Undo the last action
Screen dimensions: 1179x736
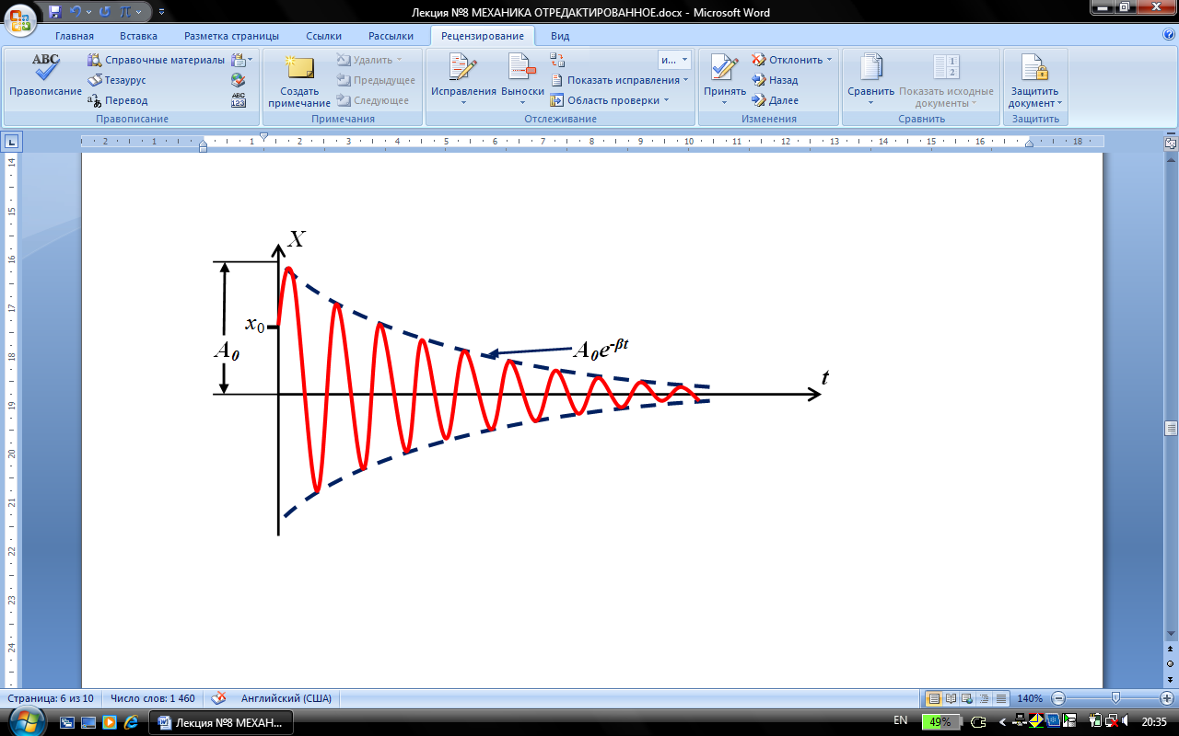[76, 12]
